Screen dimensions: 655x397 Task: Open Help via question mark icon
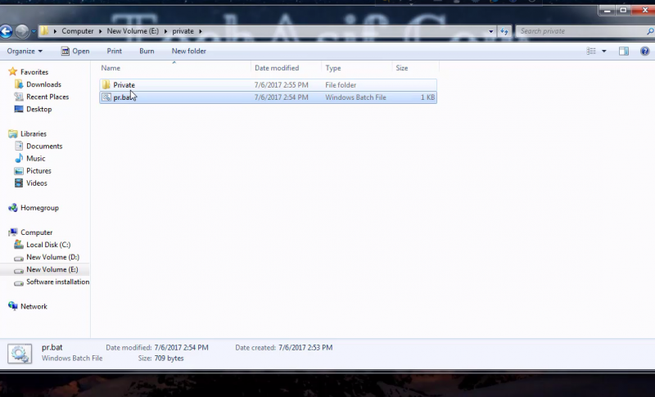[644, 51]
